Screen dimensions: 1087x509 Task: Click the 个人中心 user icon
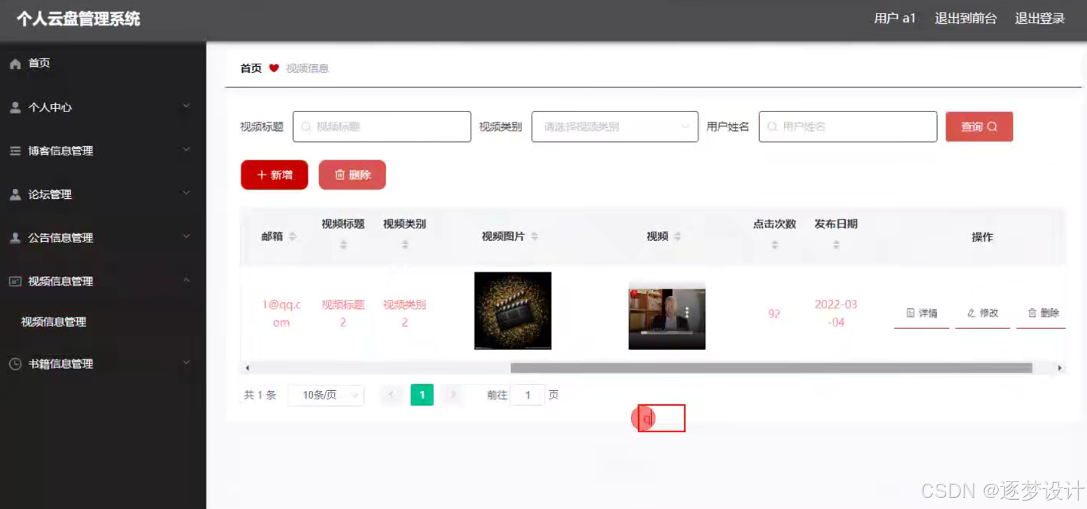(15, 107)
